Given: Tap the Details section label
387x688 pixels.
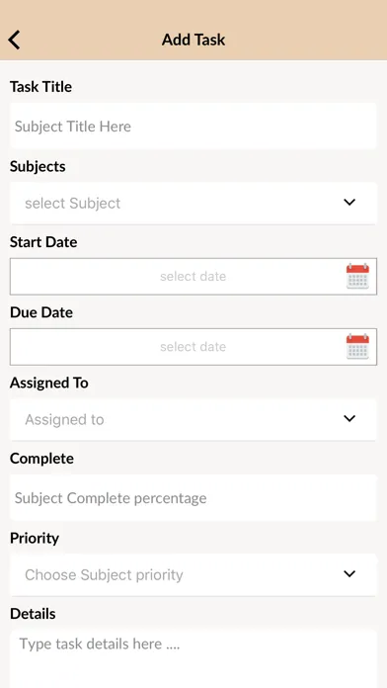Looking at the screenshot, I should click(x=33, y=614).
